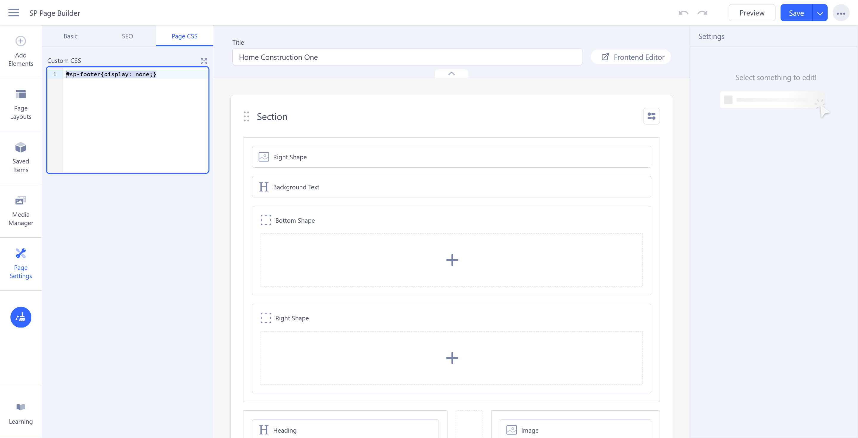Open section options toggle icon
858x438 pixels.
pos(651,116)
